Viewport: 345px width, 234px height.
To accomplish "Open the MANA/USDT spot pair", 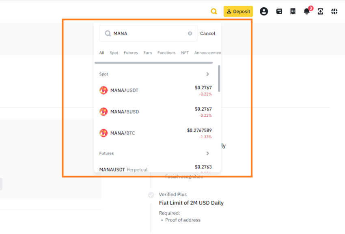I will (x=155, y=90).
